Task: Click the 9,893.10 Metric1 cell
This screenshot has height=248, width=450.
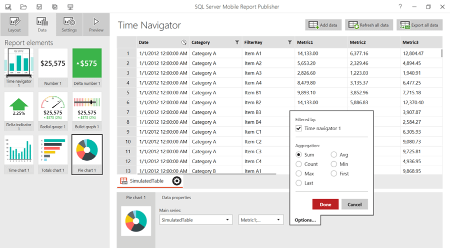Action: pyautogui.click(x=321, y=92)
